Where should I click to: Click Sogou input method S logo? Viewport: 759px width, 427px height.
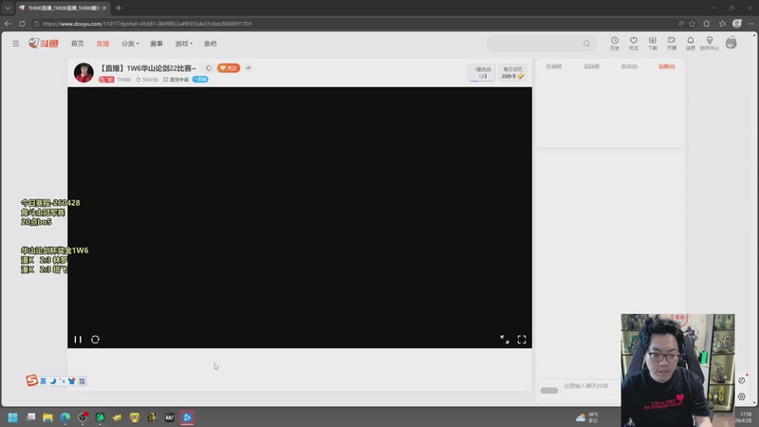32,381
